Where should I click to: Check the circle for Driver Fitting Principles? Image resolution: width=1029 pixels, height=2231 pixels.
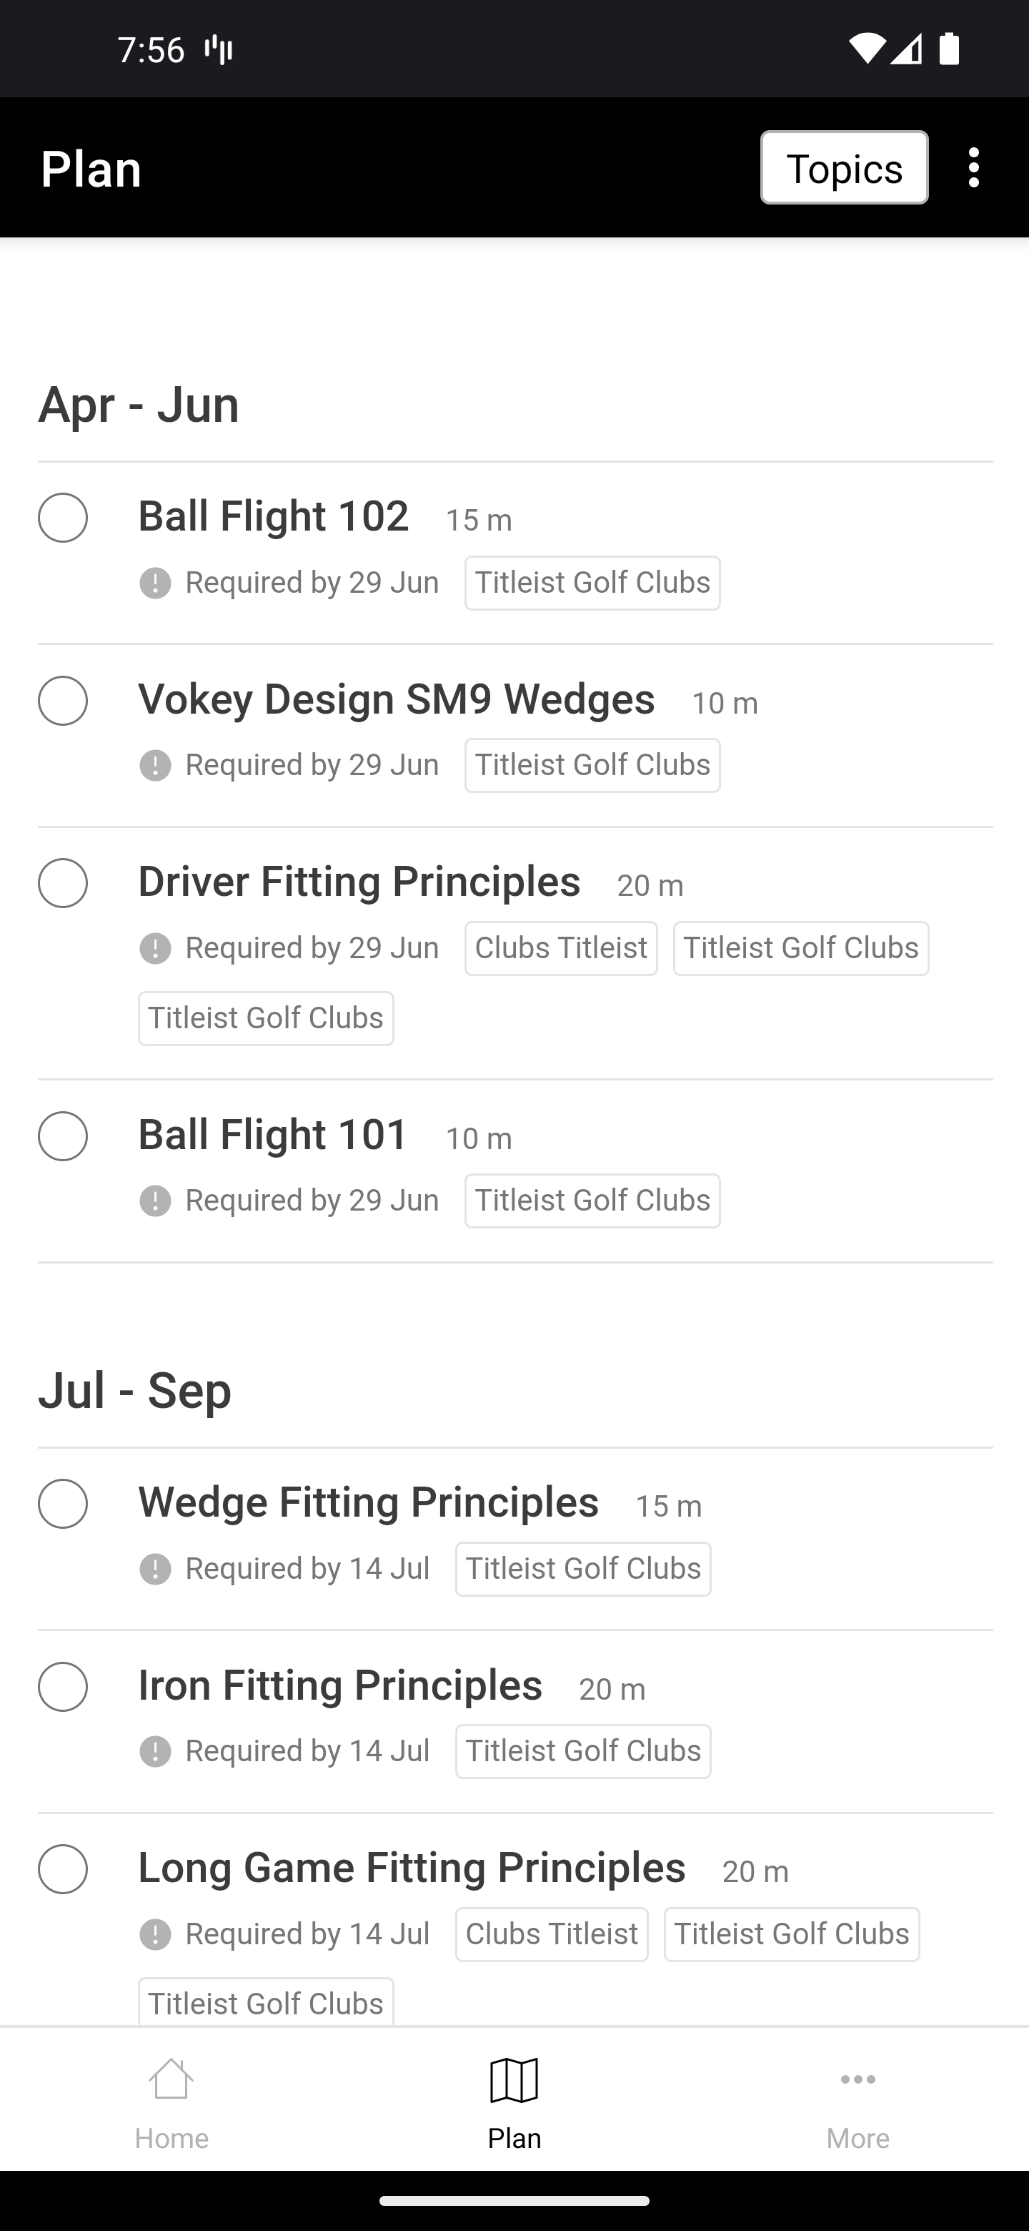62,883
